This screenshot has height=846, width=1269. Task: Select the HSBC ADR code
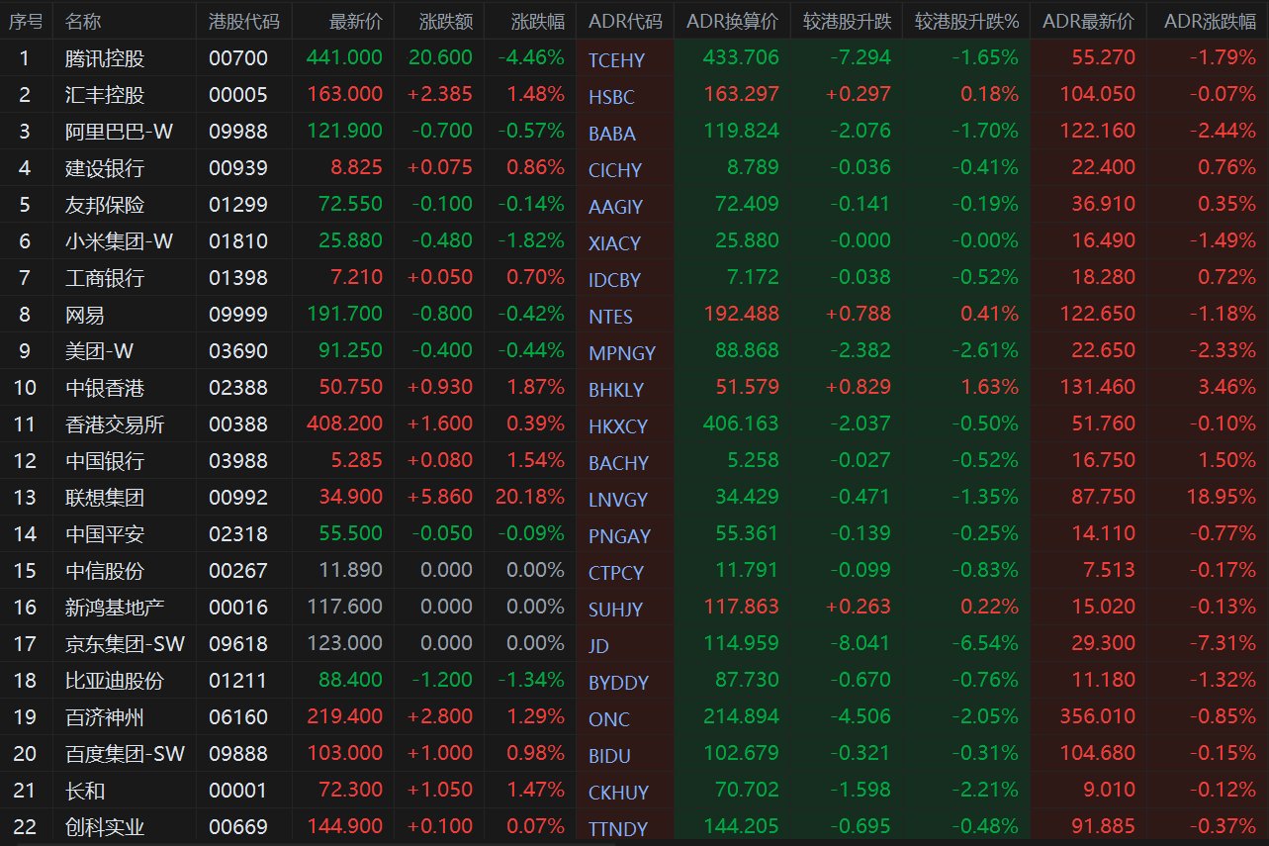click(611, 97)
